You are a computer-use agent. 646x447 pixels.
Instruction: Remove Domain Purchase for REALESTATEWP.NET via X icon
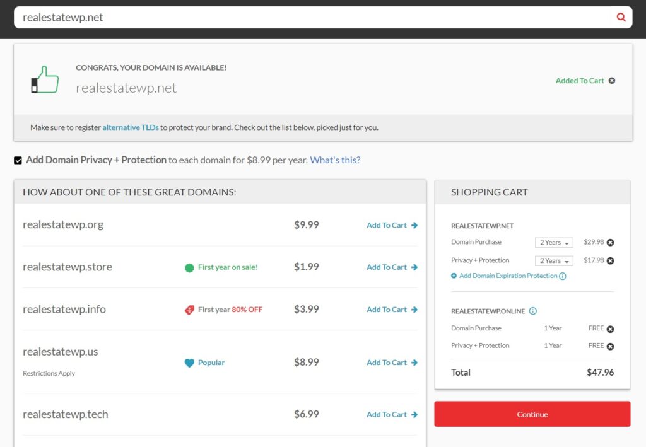pyautogui.click(x=610, y=242)
